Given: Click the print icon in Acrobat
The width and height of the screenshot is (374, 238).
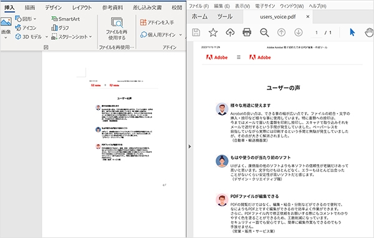Looking at the screenshot, I should click(247, 32).
